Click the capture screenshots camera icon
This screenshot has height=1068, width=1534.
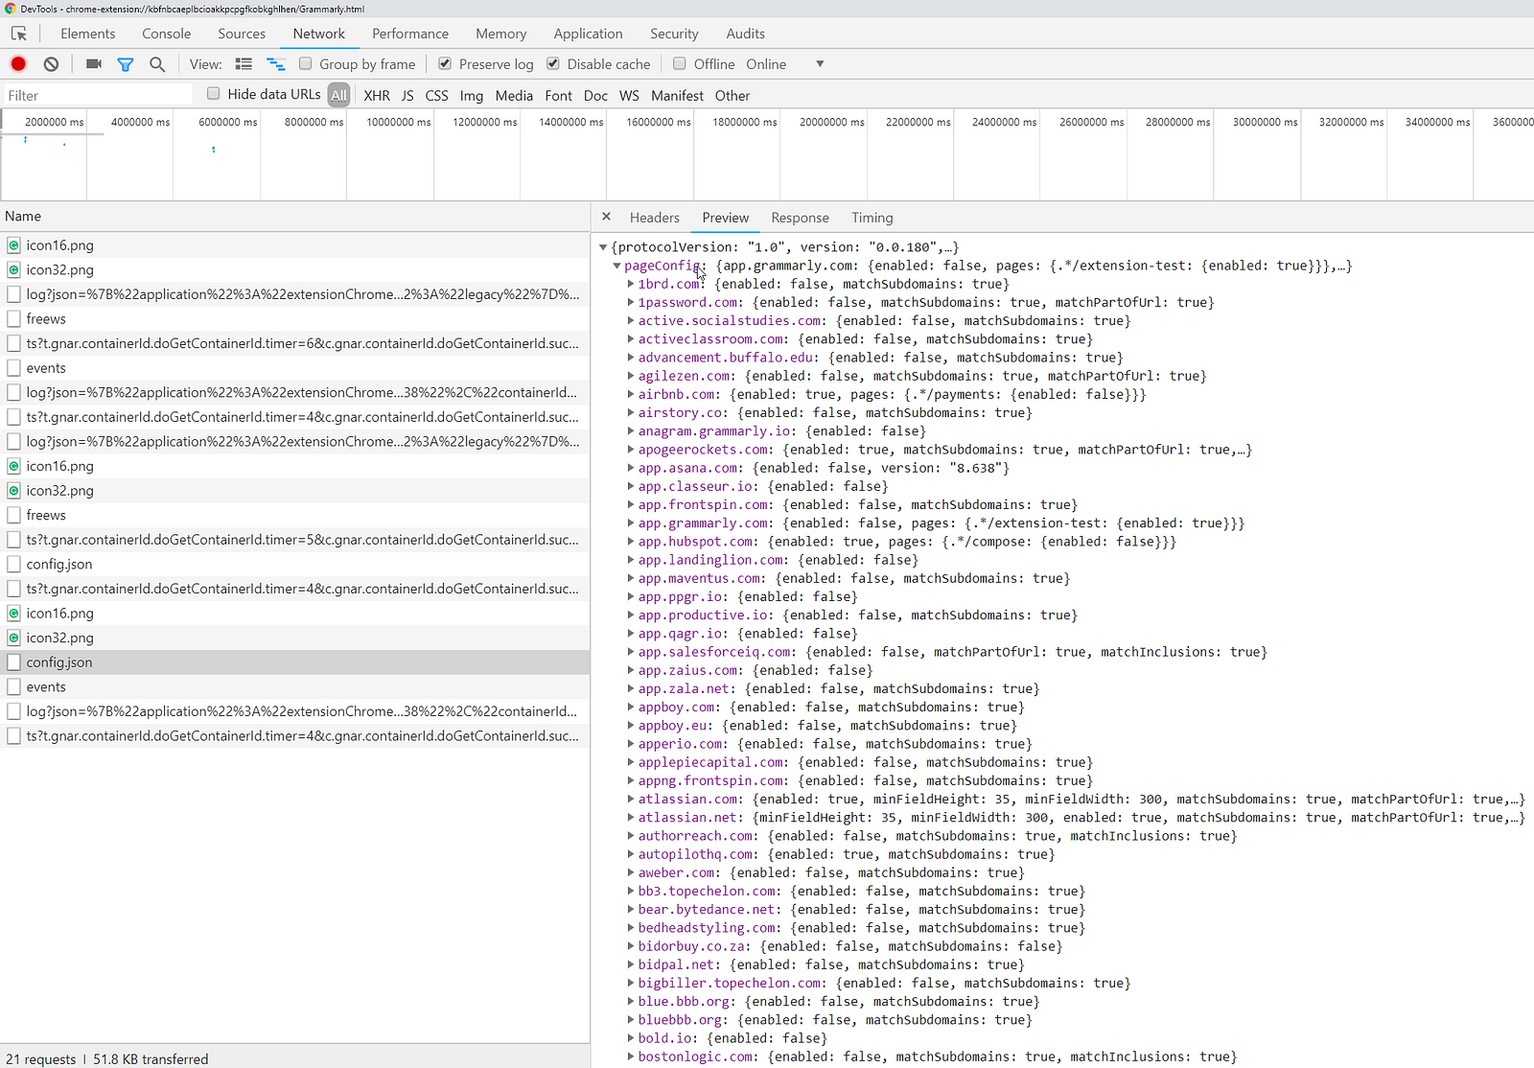point(93,64)
